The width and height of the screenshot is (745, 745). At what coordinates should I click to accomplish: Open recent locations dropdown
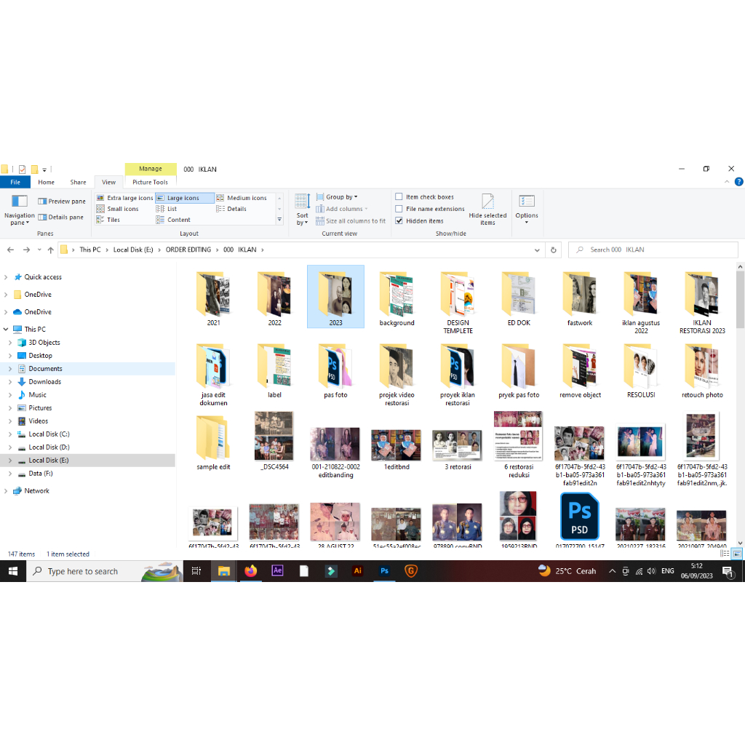[x=39, y=250]
